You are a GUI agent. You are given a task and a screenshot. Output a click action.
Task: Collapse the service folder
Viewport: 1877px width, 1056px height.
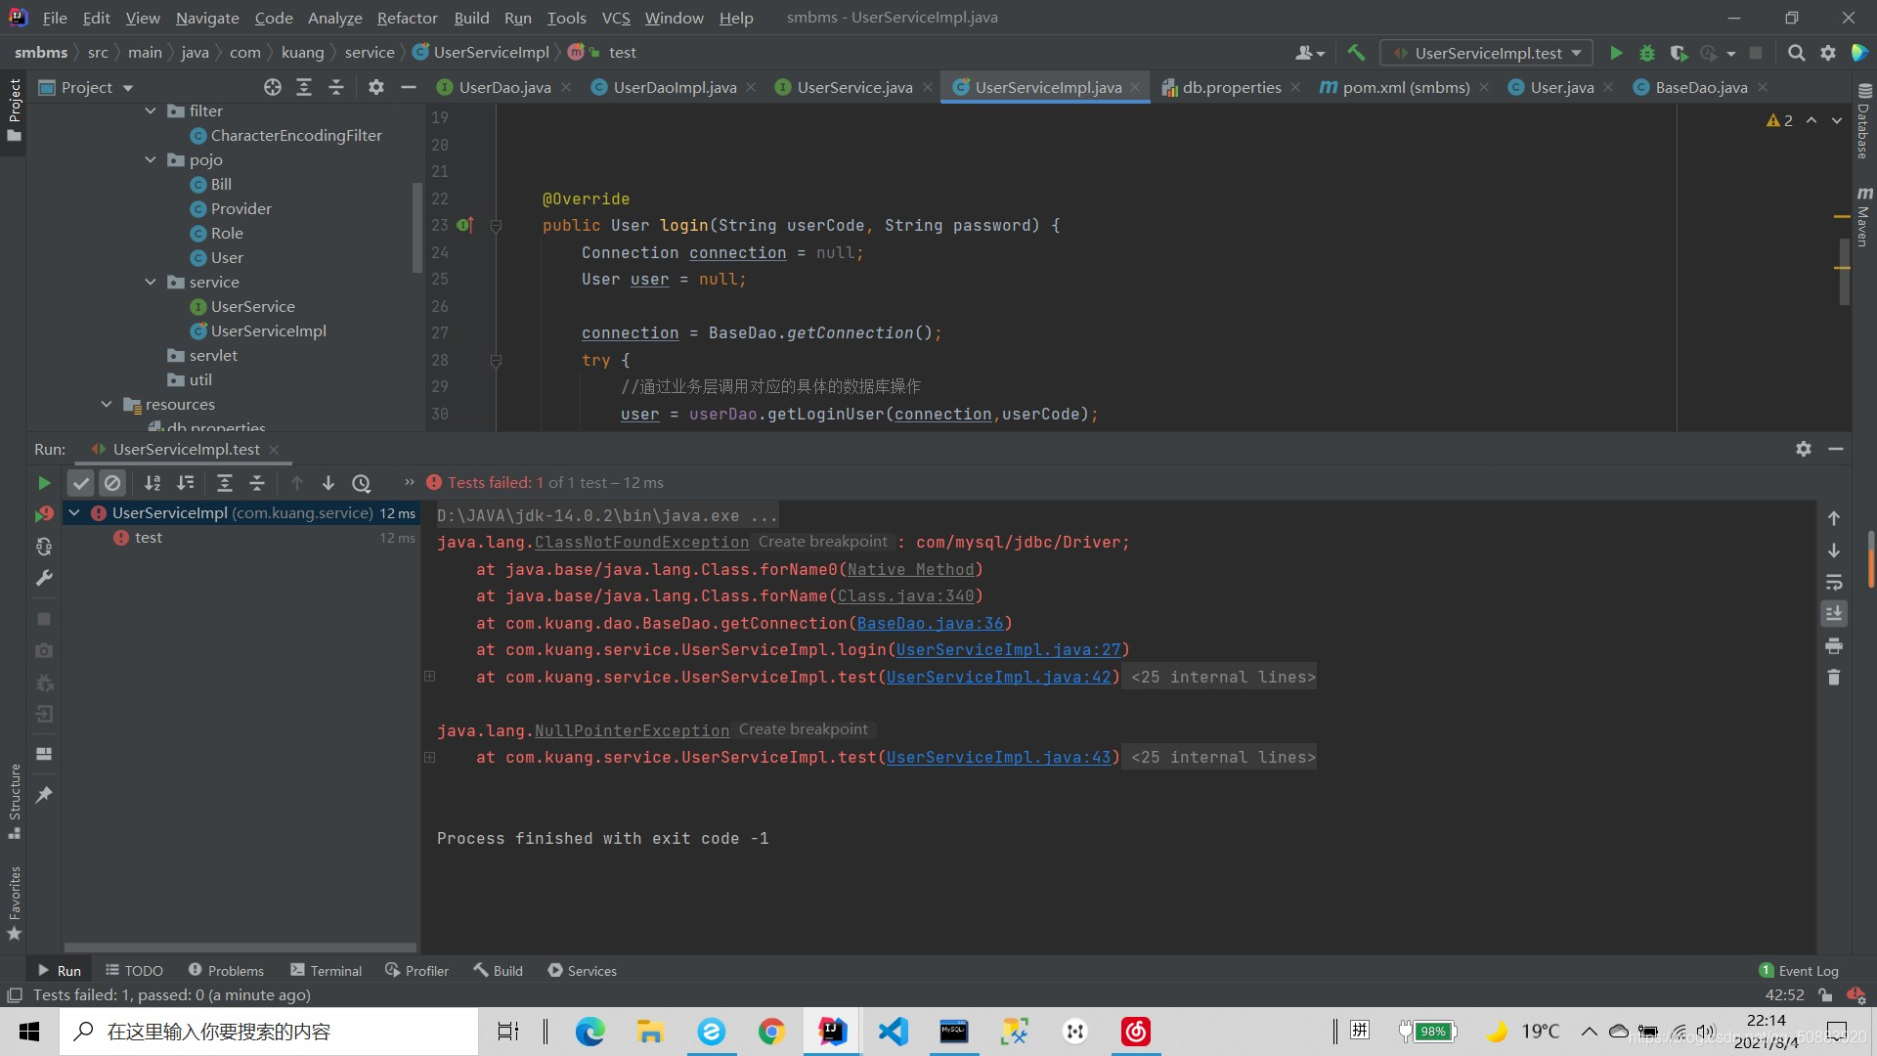(x=151, y=283)
